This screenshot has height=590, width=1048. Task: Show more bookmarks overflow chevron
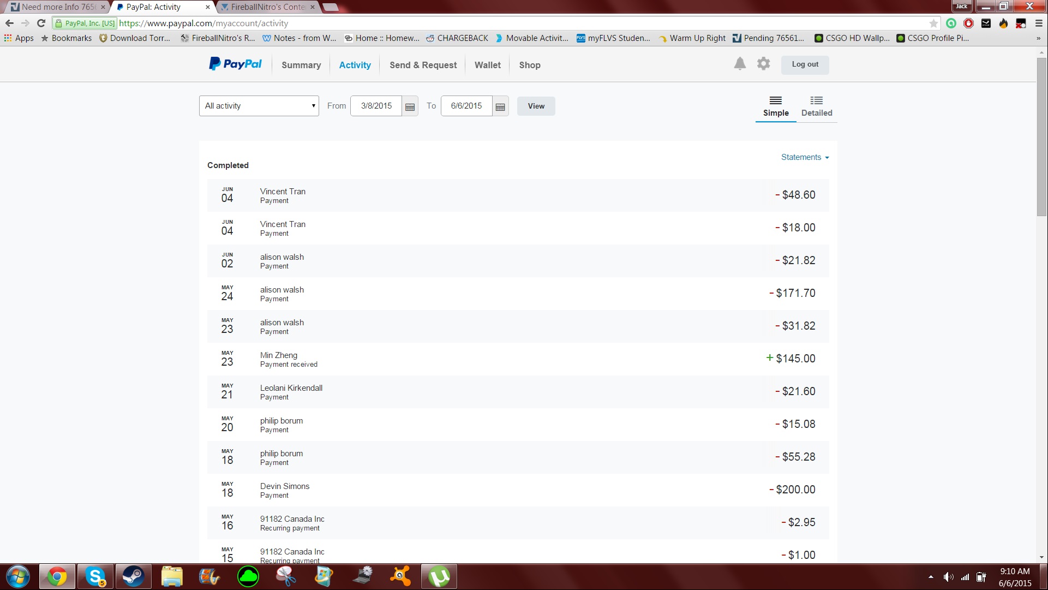tap(1038, 38)
